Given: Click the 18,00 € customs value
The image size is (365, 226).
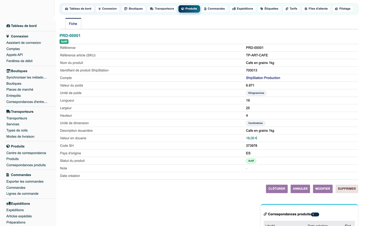Looking at the screenshot, I should pyautogui.click(x=252, y=138).
